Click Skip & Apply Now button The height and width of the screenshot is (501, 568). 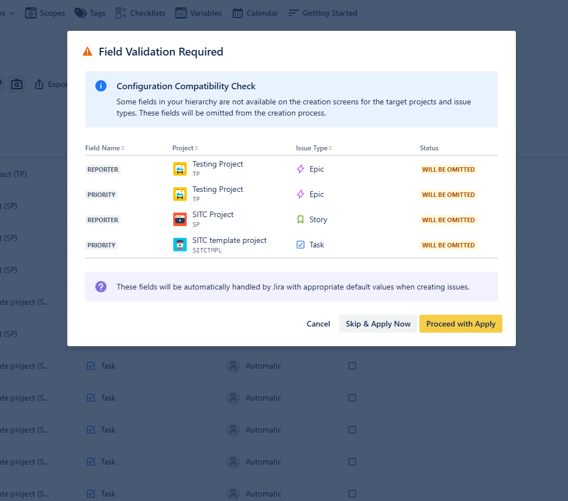tap(378, 324)
